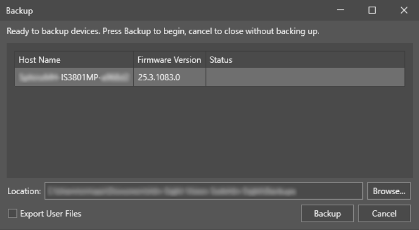Click the Location: label
This screenshot has height=230, width=419.
(x=24, y=191)
